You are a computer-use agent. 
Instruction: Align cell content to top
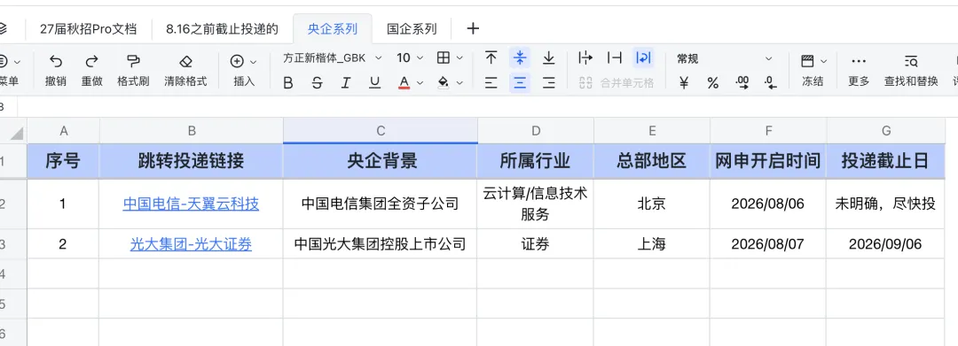491,58
